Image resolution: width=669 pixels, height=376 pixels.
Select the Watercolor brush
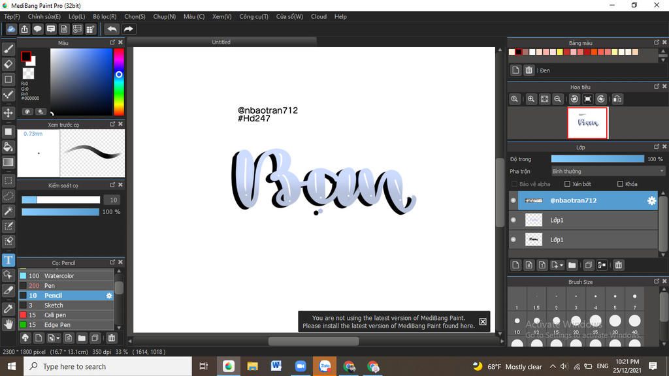[x=66, y=276]
